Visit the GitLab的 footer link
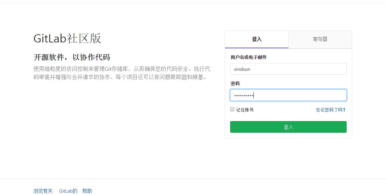Screen dimensions: 386x195 [68, 191]
